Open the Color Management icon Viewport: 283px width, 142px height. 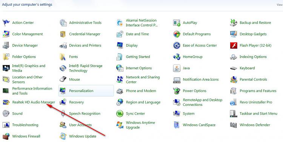click(6, 34)
